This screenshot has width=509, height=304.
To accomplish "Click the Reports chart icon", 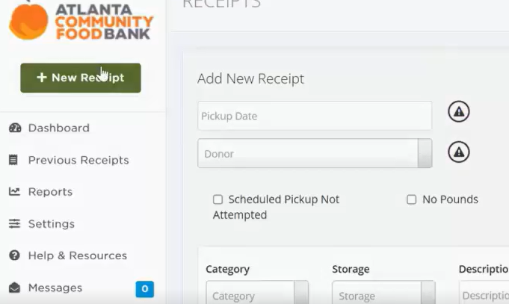I will pyautogui.click(x=14, y=192).
